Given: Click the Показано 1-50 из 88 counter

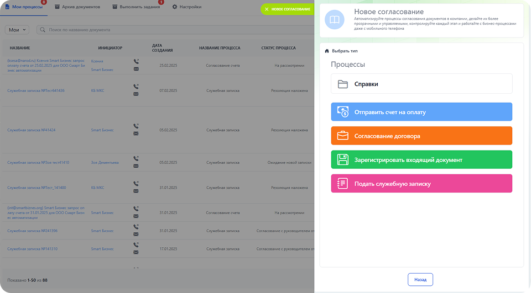Looking at the screenshot, I should click(28, 280).
